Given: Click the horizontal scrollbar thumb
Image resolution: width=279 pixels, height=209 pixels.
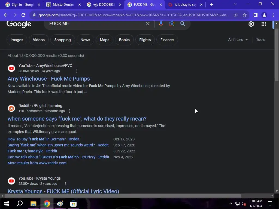Looking at the screenshot, I should 123,196.
